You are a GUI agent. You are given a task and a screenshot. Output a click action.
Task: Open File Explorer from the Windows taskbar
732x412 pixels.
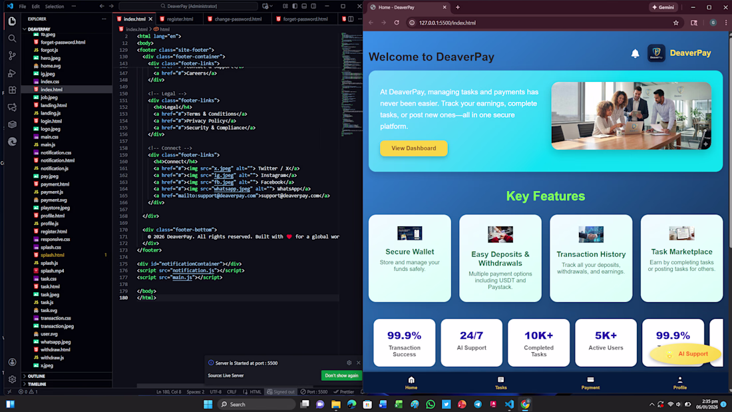click(335, 404)
